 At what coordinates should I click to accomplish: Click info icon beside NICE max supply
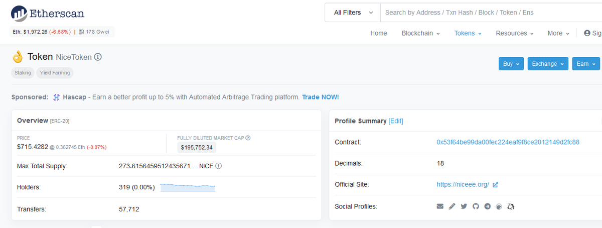[x=219, y=166]
